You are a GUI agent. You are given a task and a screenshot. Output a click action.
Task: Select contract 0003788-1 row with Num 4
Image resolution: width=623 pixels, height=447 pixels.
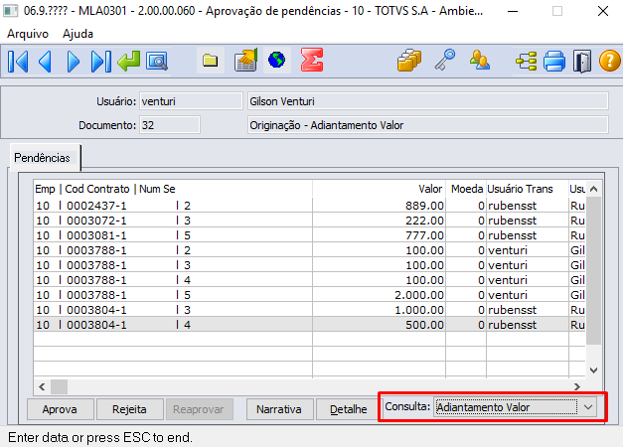tap(310, 280)
